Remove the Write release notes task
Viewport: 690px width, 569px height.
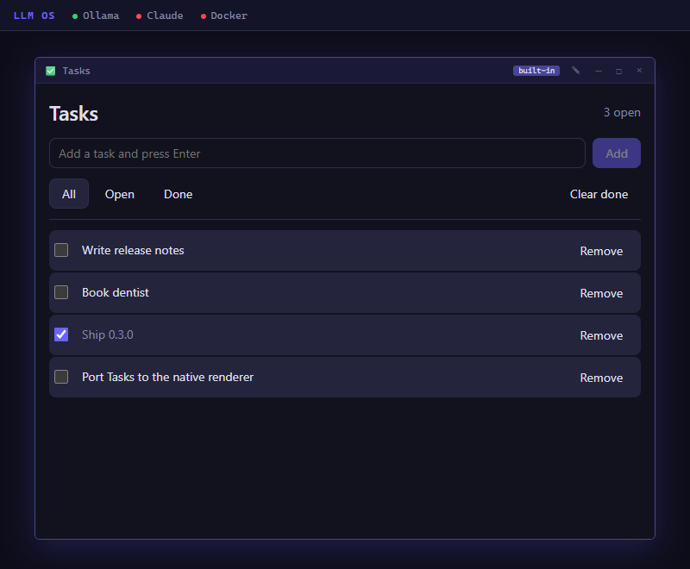601,251
